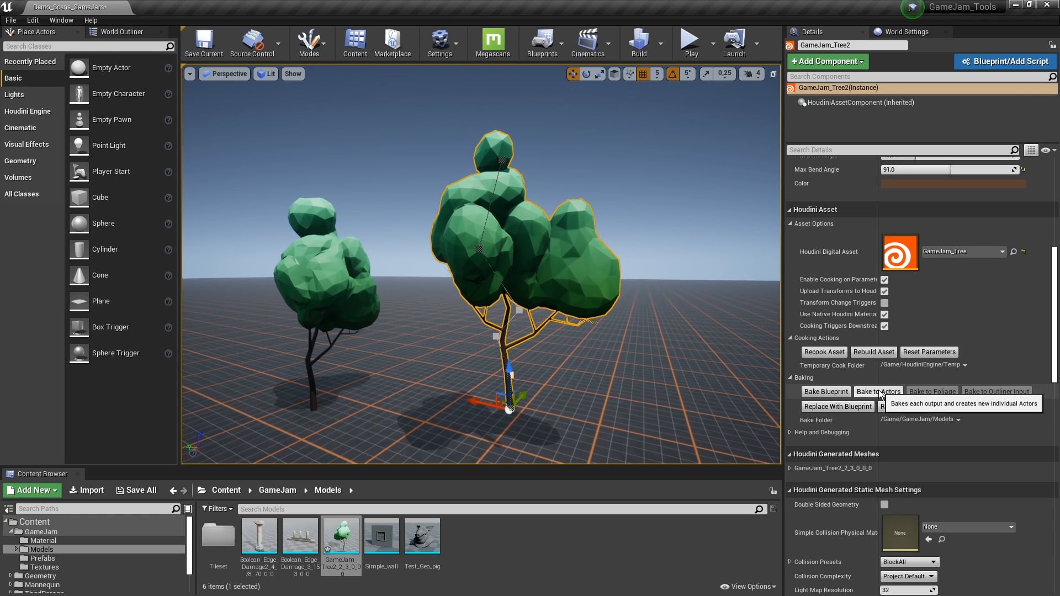Open the Color property swatch
Screen dimensions: 1060x596
point(953,184)
